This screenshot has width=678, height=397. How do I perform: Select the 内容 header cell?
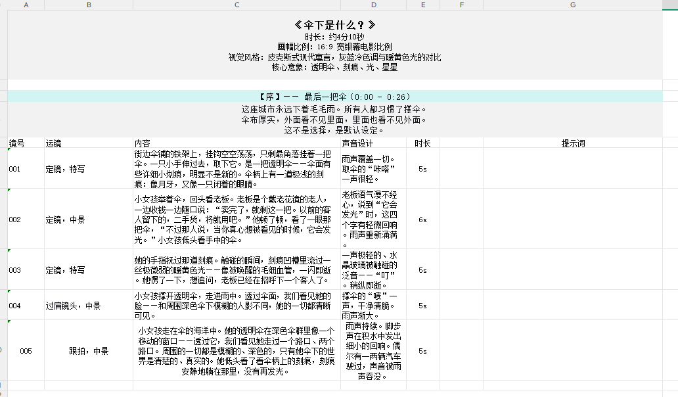(237, 143)
